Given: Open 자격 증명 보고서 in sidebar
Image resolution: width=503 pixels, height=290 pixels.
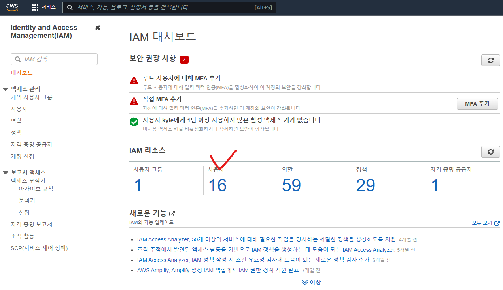Looking at the screenshot, I should (32, 224).
